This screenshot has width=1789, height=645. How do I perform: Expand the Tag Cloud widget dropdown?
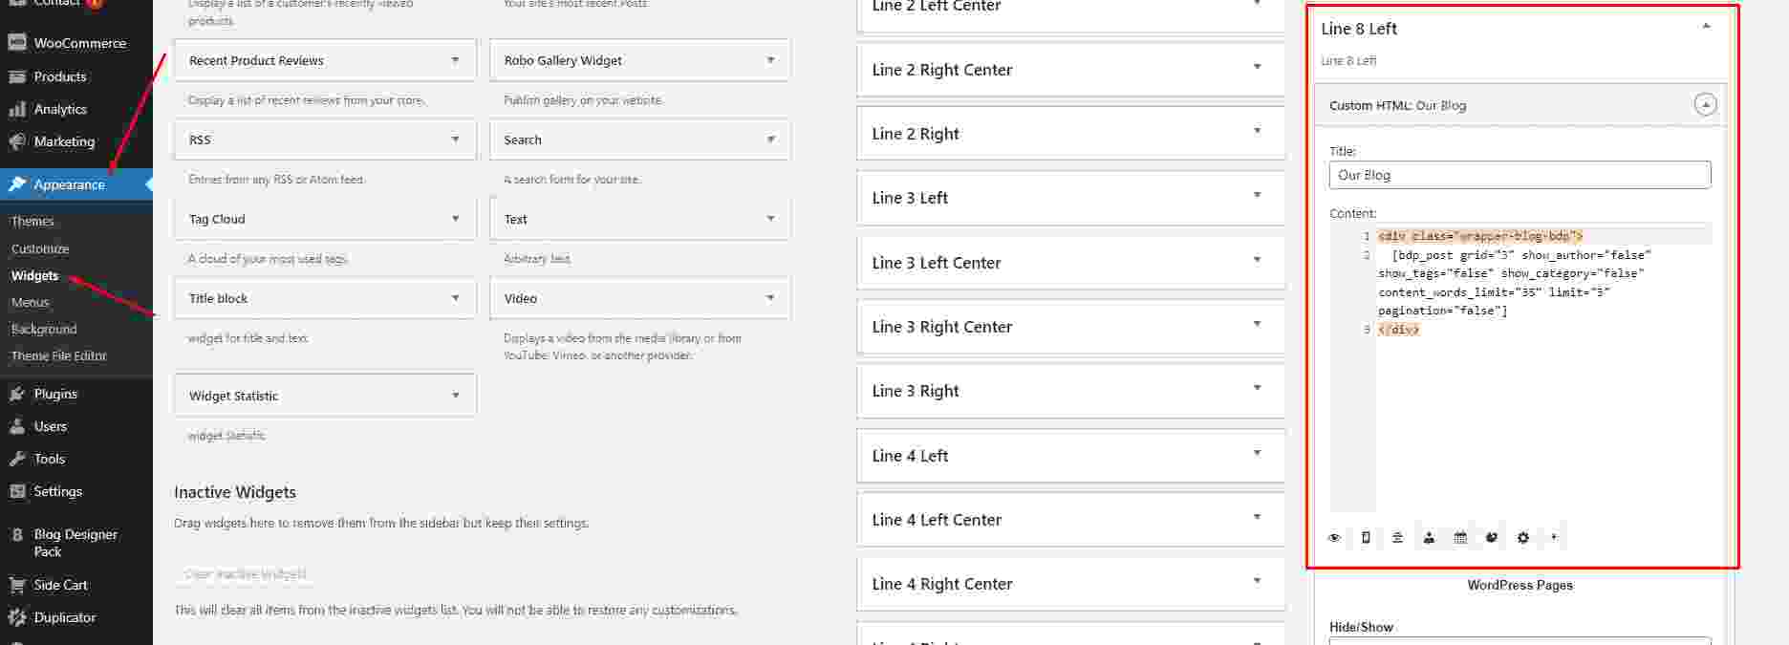click(x=455, y=219)
